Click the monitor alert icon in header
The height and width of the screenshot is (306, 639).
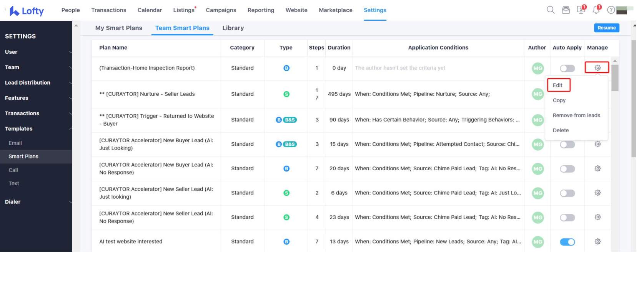click(x=581, y=10)
